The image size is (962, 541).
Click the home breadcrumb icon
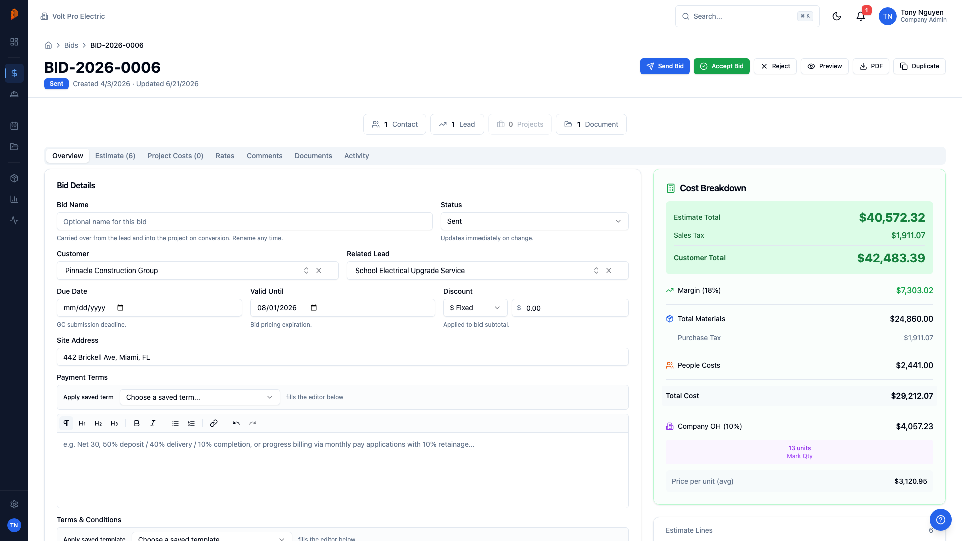48,45
